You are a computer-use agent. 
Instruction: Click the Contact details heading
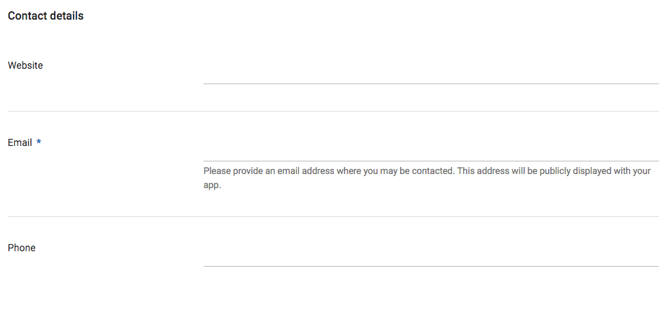(x=46, y=15)
